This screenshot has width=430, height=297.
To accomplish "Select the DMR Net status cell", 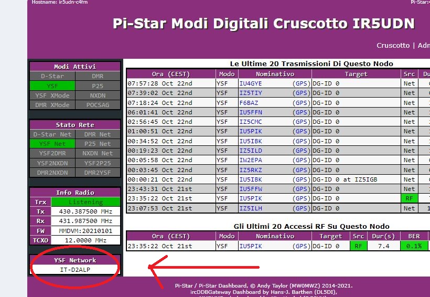I will [x=98, y=134].
